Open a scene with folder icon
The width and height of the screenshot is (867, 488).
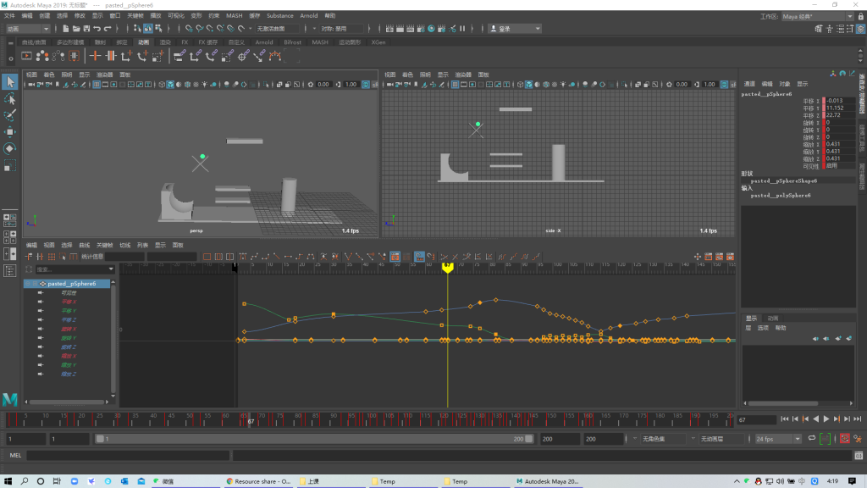pos(76,29)
